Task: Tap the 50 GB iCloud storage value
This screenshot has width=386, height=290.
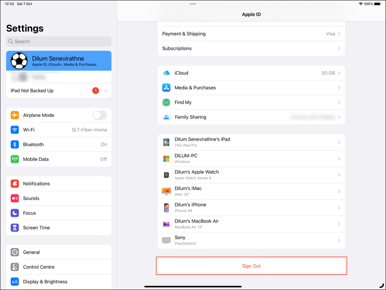Action: pos(328,73)
